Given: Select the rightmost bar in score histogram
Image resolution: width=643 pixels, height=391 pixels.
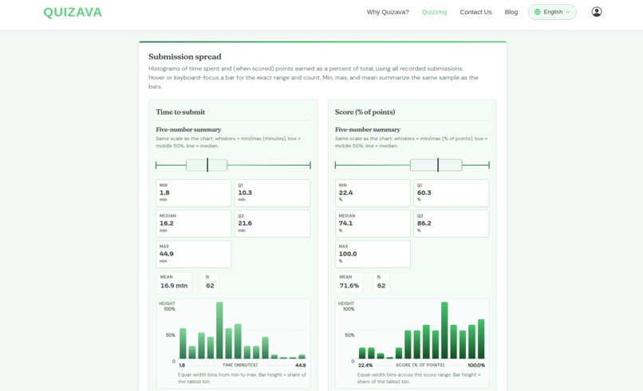Looking at the screenshot, I should pos(481,339).
